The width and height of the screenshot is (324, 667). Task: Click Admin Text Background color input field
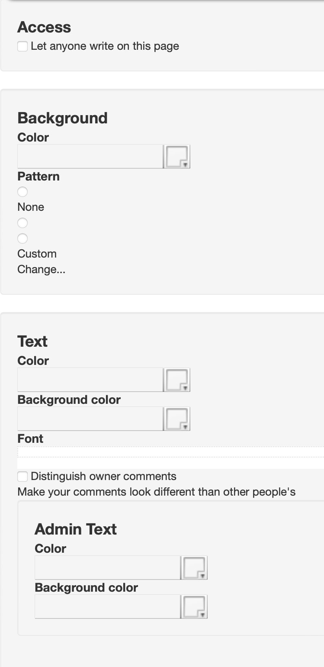coord(107,606)
